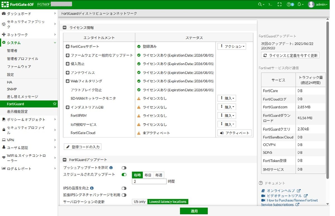Click the info icon beside プッシュアップデートを許可

111,168
